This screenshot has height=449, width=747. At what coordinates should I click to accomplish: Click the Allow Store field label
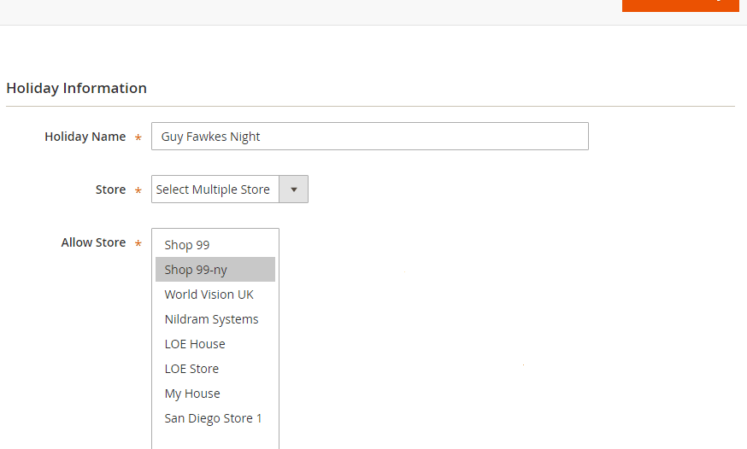93,242
